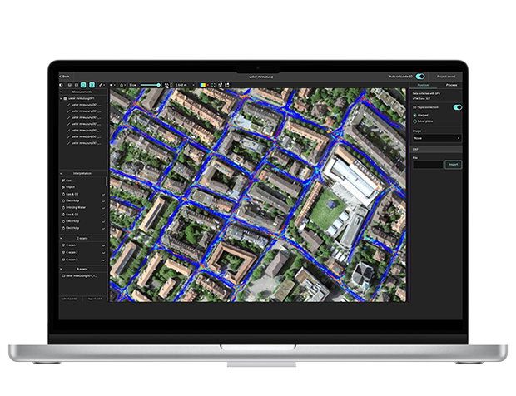Click the export window icon at toolbar end
Viewport: 516px width, 396px height.
pos(227,85)
